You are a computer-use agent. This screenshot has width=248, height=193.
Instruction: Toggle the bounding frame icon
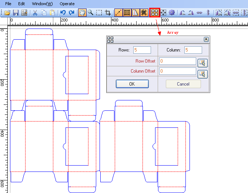(x=144, y=13)
